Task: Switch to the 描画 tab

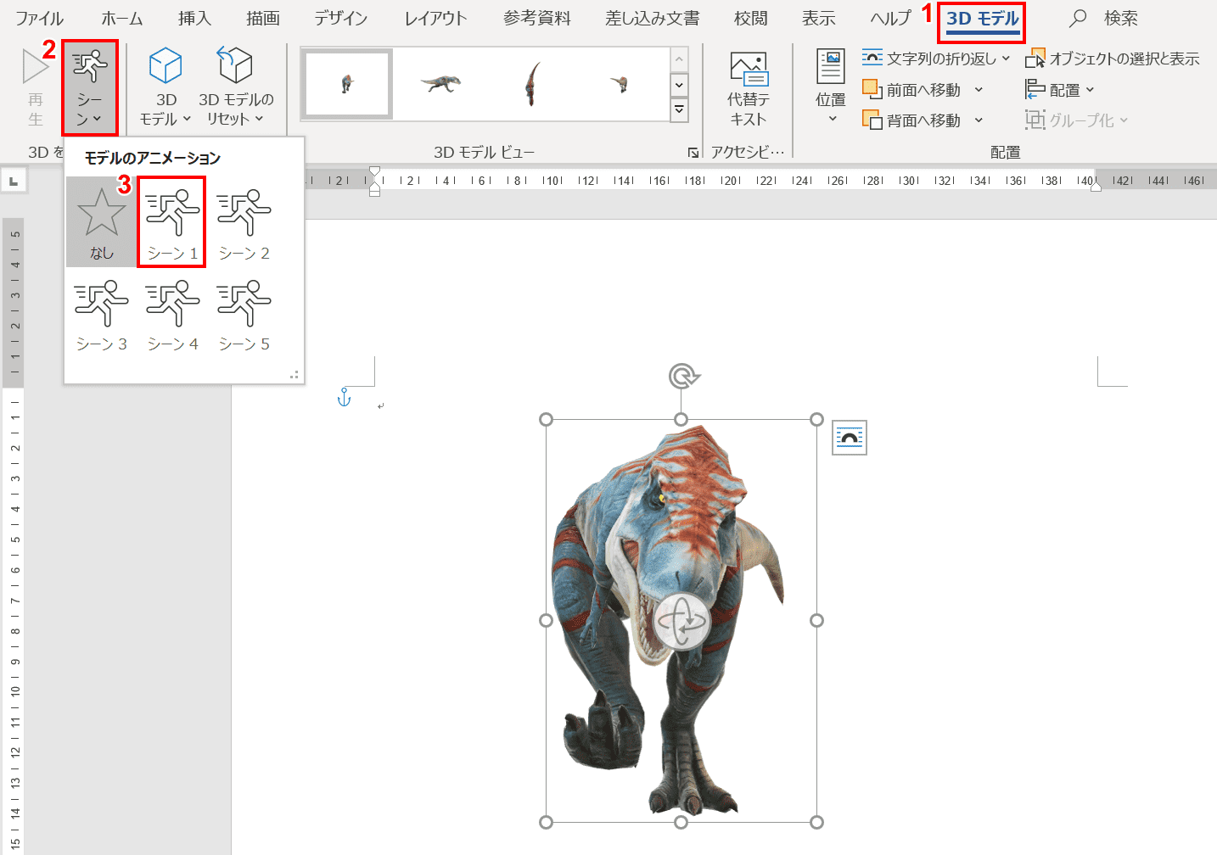Action: pos(262,18)
